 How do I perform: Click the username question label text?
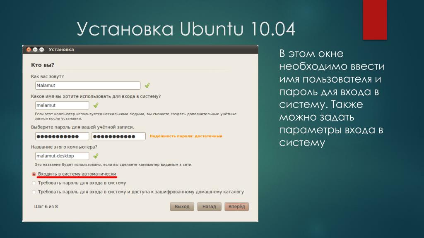[x=96, y=96]
